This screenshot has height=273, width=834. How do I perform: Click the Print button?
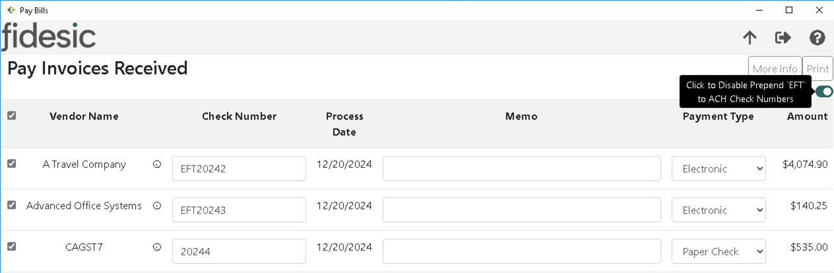click(818, 68)
